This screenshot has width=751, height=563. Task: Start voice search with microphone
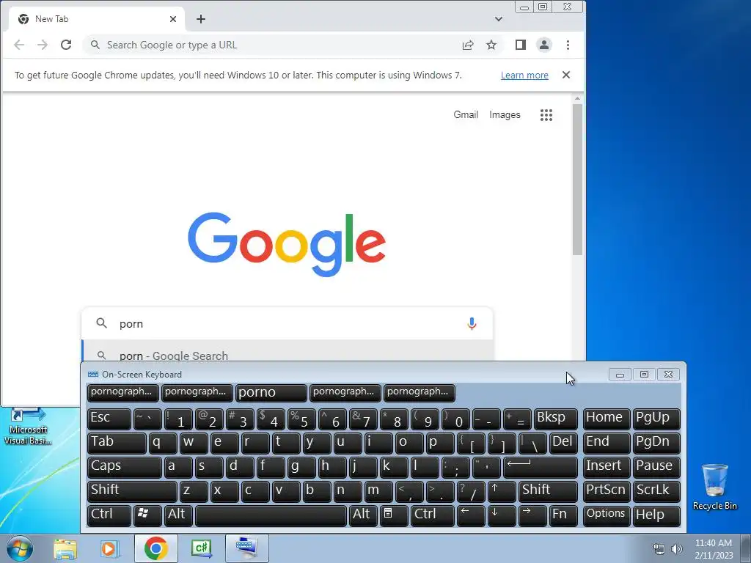(472, 324)
